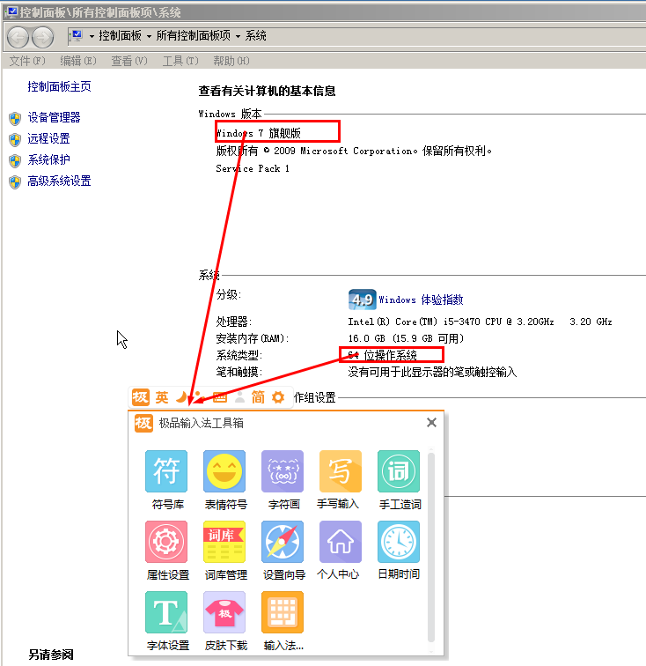
Task: Click the soft keyboard icon on the IME bar
Action: click(x=219, y=397)
